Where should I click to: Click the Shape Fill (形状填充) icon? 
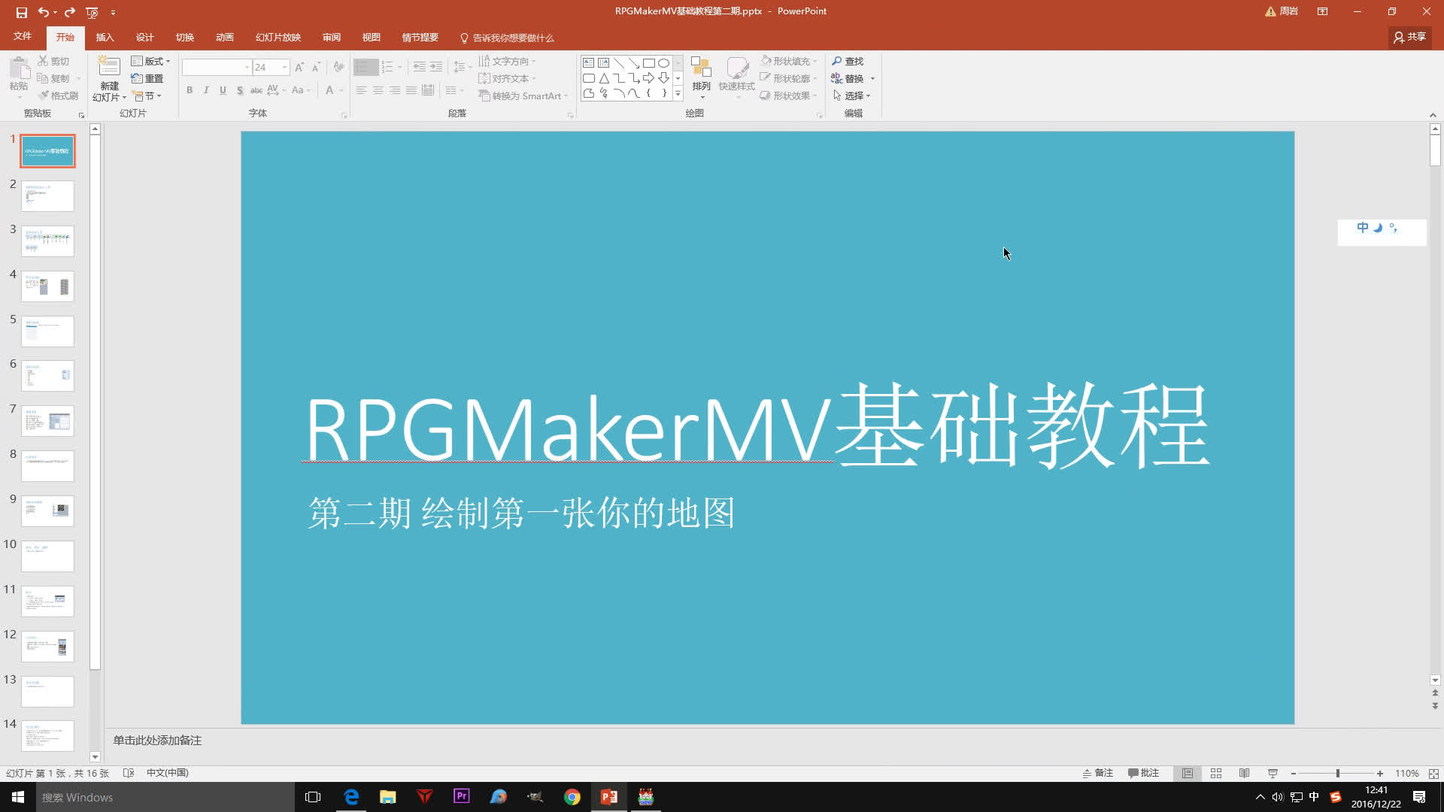coord(764,61)
